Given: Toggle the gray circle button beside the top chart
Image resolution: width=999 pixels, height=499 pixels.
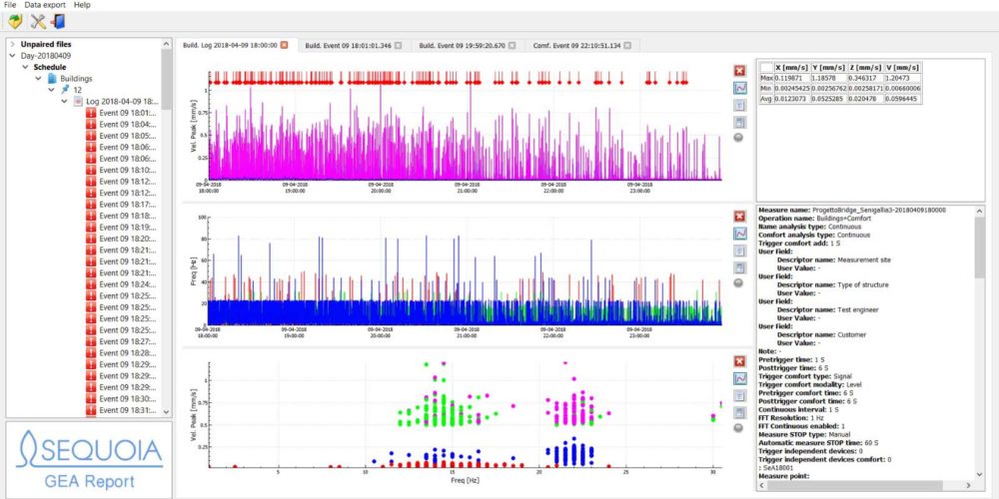Looking at the screenshot, I should [740, 138].
